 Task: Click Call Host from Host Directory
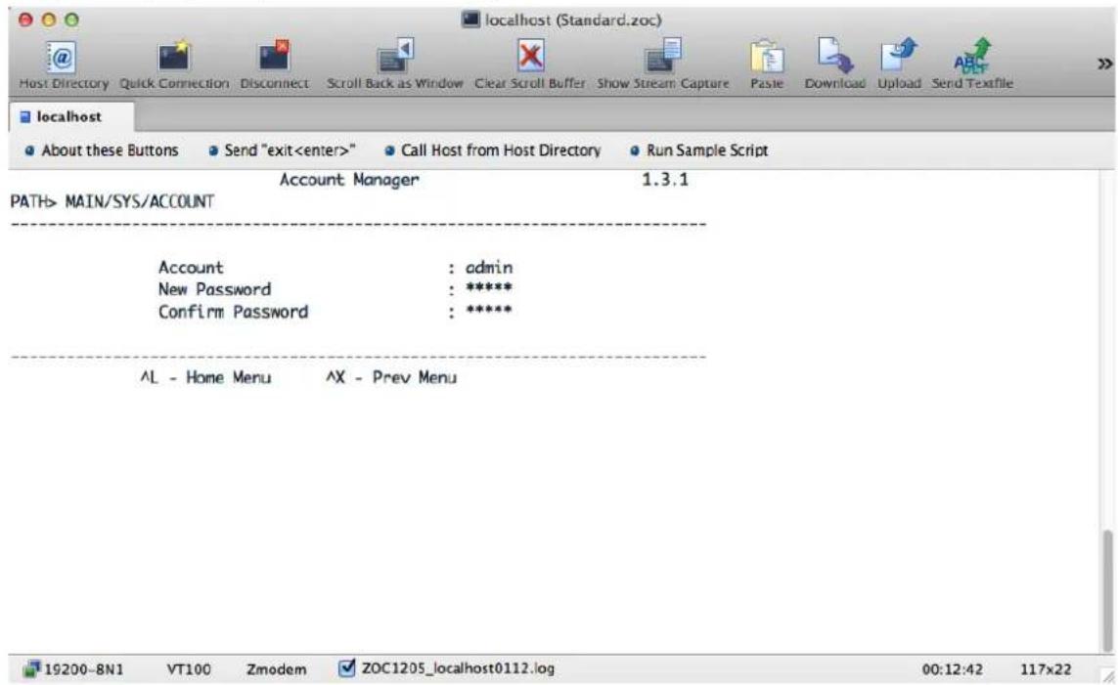click(493, 150)
